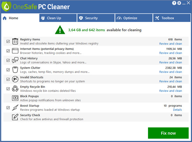Click the '618 items' count
Viewport: 192px width, 142px height.
[x=175, y=39]
